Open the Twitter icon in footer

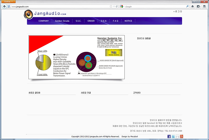(173, 137)
